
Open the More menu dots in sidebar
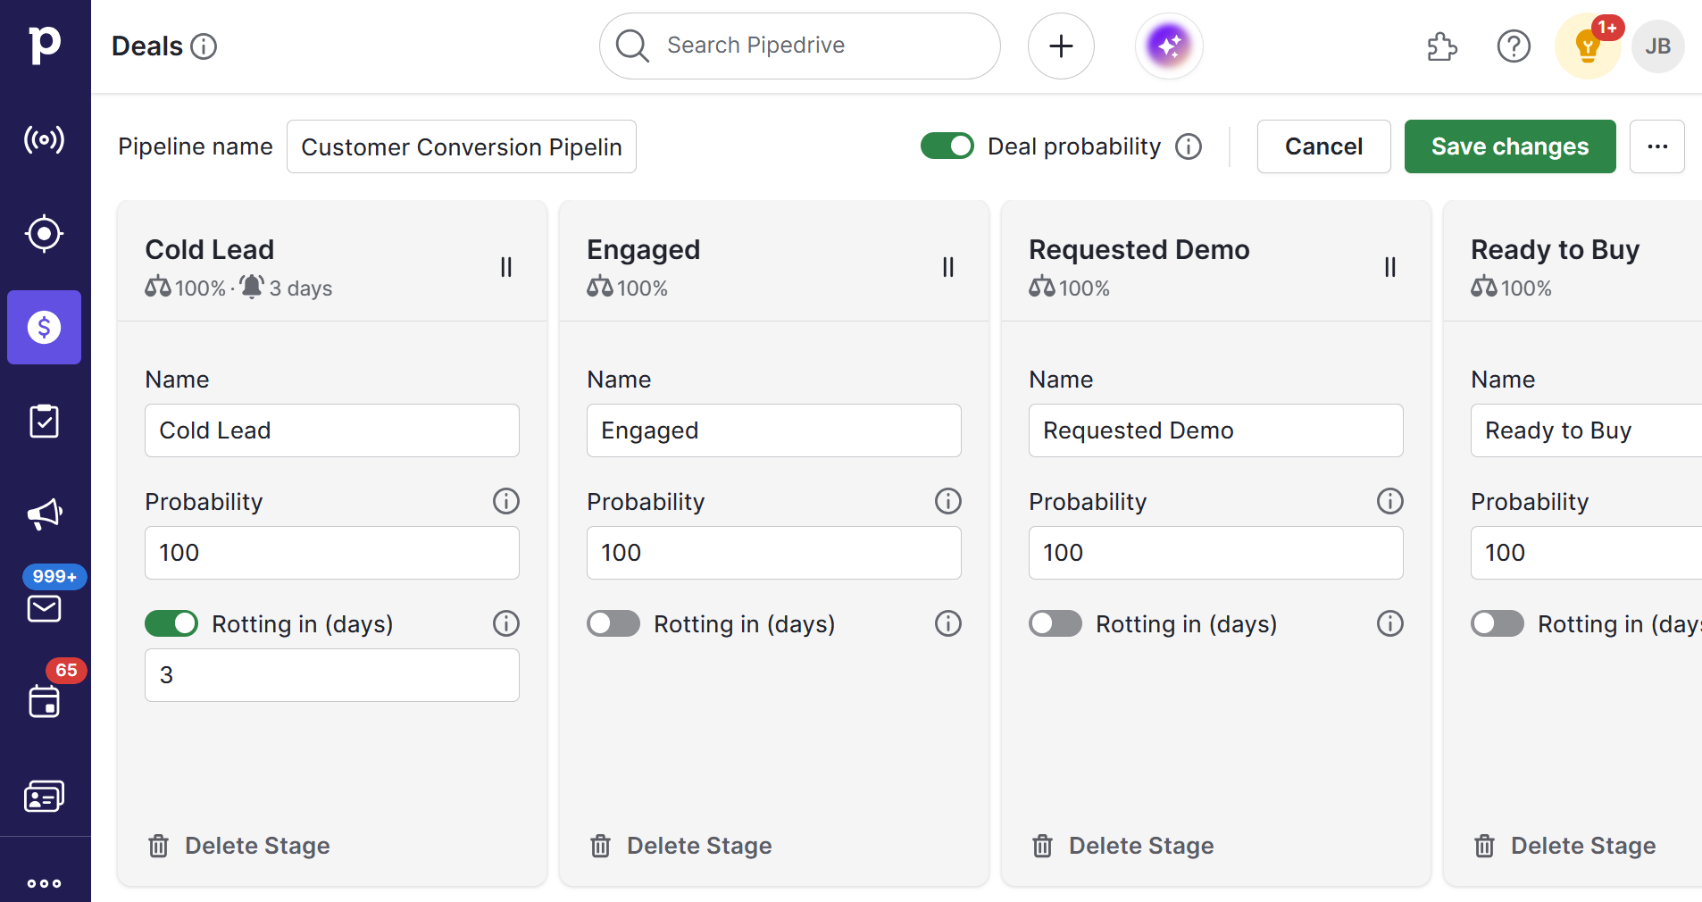coord(44,883)
